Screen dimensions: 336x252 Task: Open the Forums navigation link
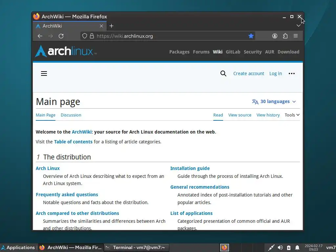coord(201,52)
